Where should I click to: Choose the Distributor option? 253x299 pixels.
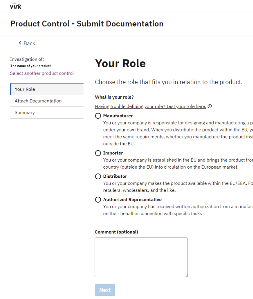click(x=98, y=176)
